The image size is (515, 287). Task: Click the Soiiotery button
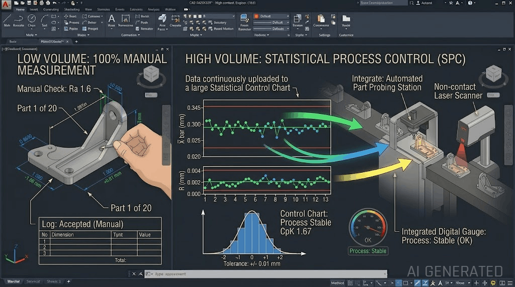click(217, 23)
